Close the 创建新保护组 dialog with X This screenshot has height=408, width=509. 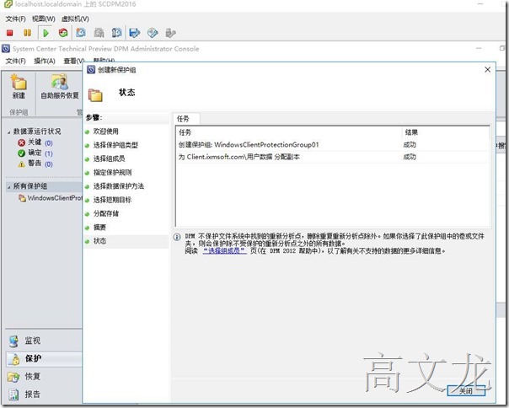coord(487,70)
